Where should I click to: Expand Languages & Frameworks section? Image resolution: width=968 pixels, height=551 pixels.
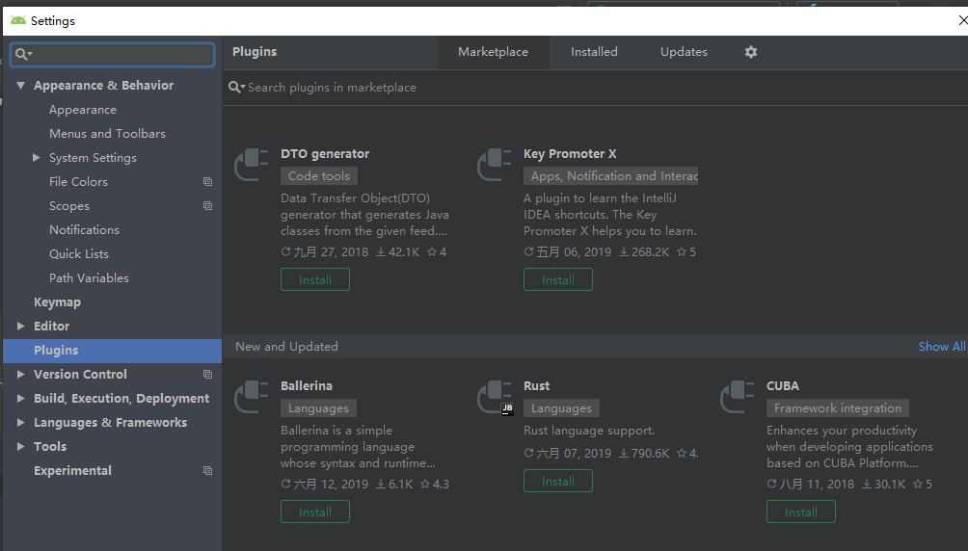pos(21,422)
